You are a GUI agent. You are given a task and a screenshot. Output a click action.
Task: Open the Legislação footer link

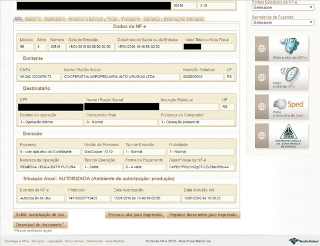[x=55, y=241]
